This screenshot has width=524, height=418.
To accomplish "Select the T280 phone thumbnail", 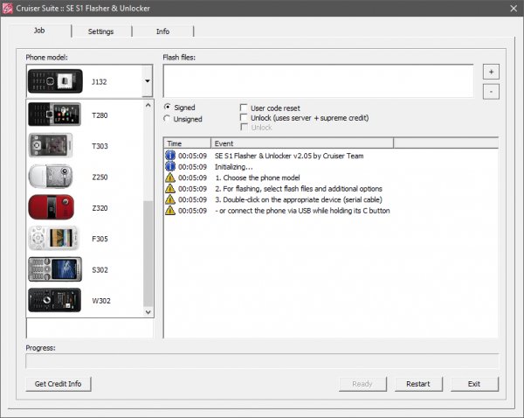I will 54,115.
